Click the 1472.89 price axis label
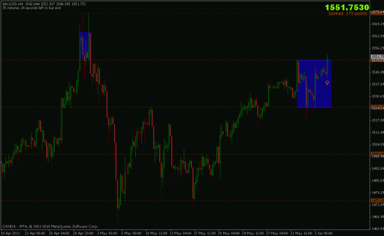The image size is (384, 236). click(378, 205)
